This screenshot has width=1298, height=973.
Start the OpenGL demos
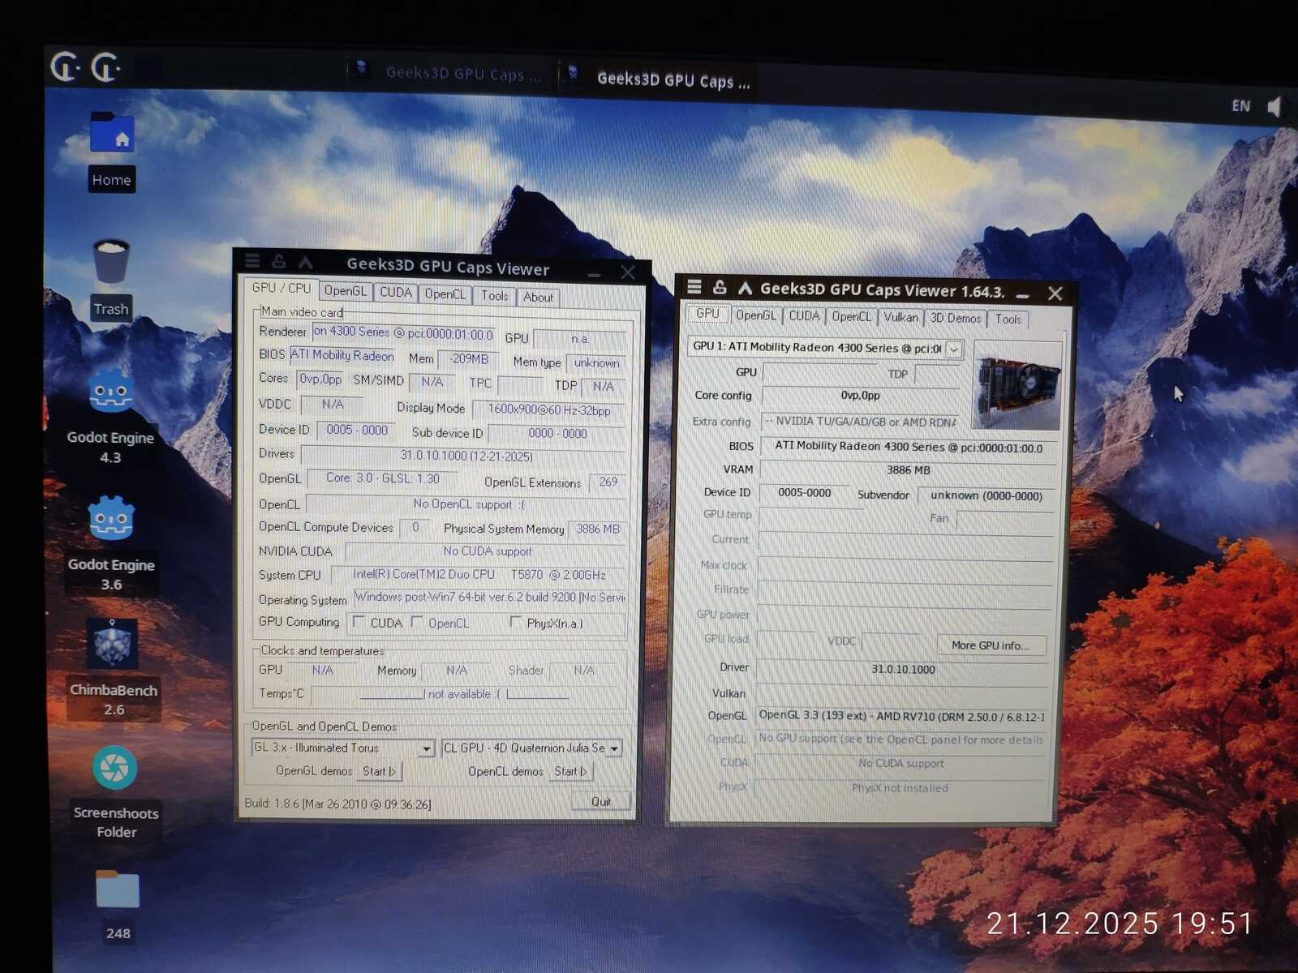tap(379, 771)
